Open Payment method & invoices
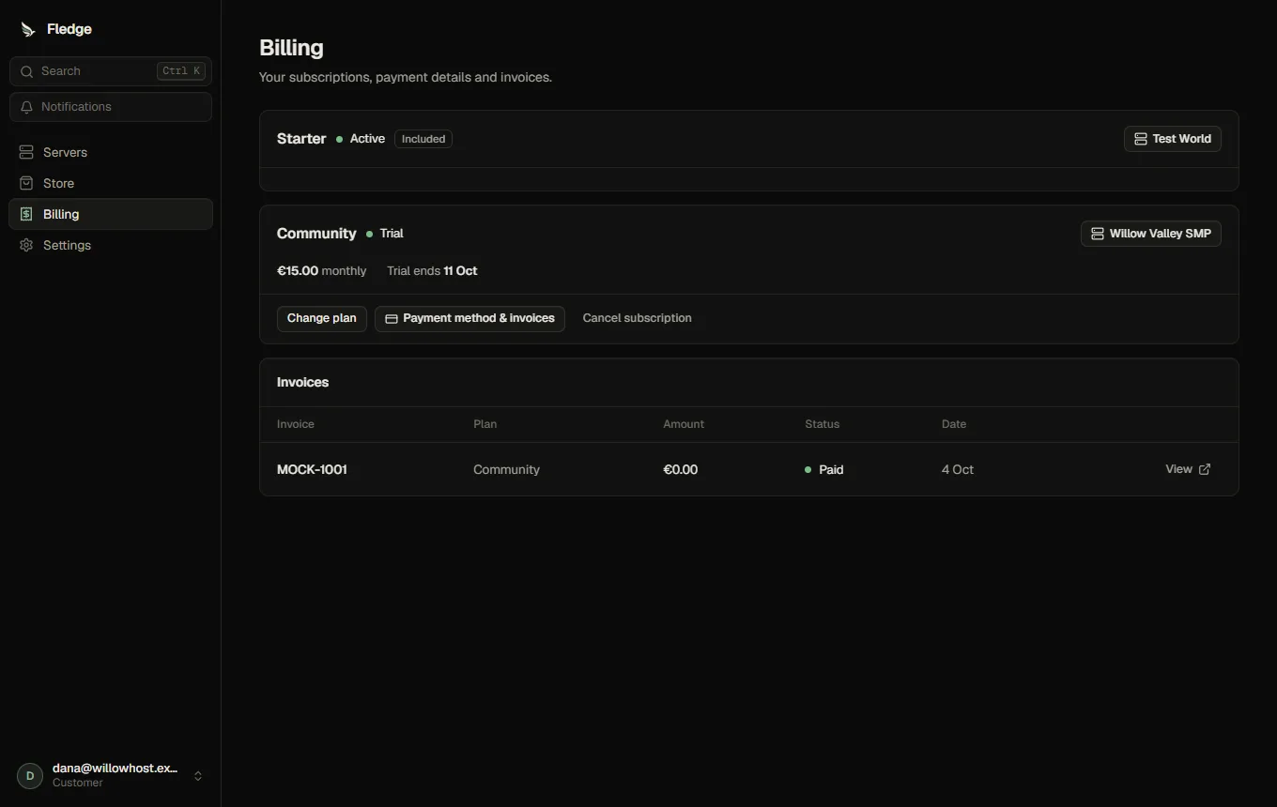 [x=469, y=319]
